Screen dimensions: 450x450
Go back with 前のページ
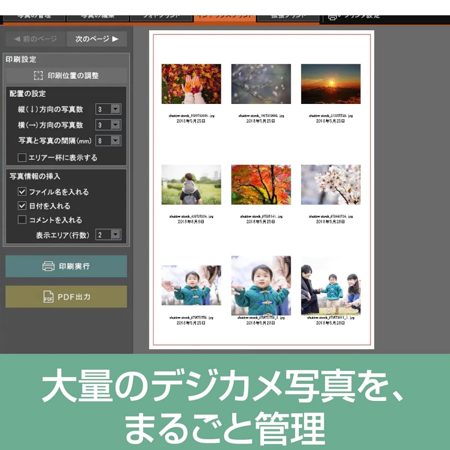[x=35, y=39]
